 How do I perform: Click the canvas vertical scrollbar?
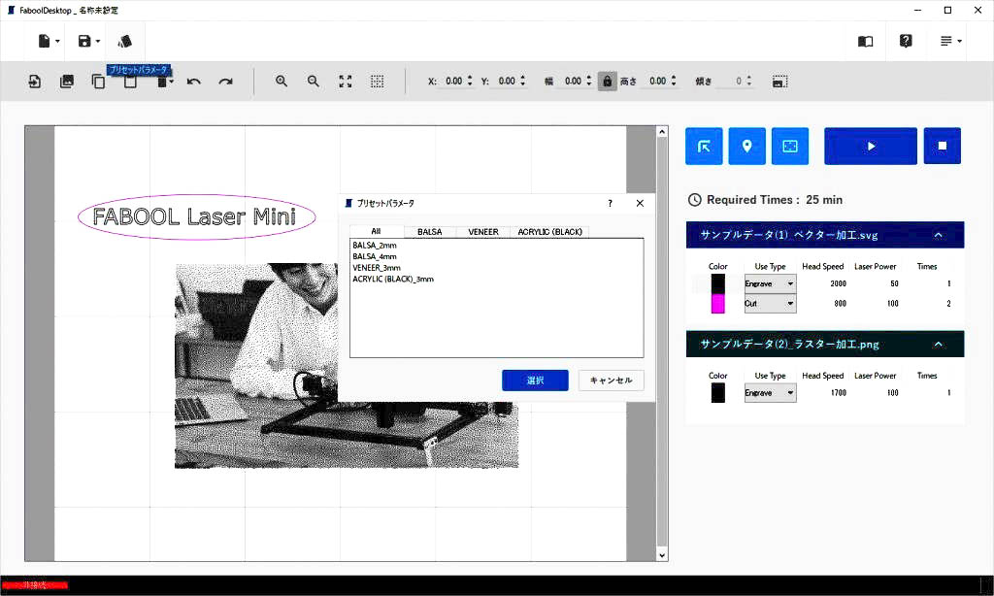662,343
